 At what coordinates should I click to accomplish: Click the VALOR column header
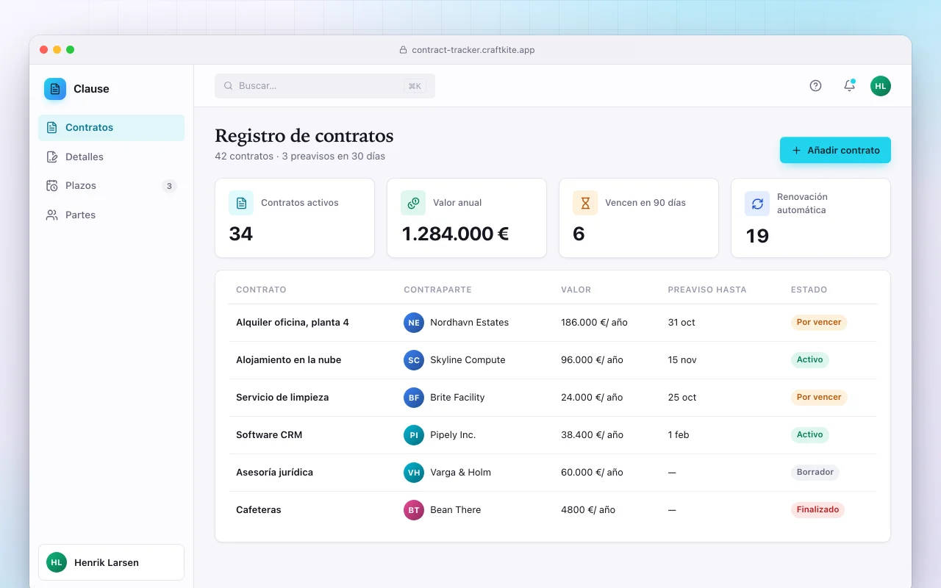(x=576, y=290)
